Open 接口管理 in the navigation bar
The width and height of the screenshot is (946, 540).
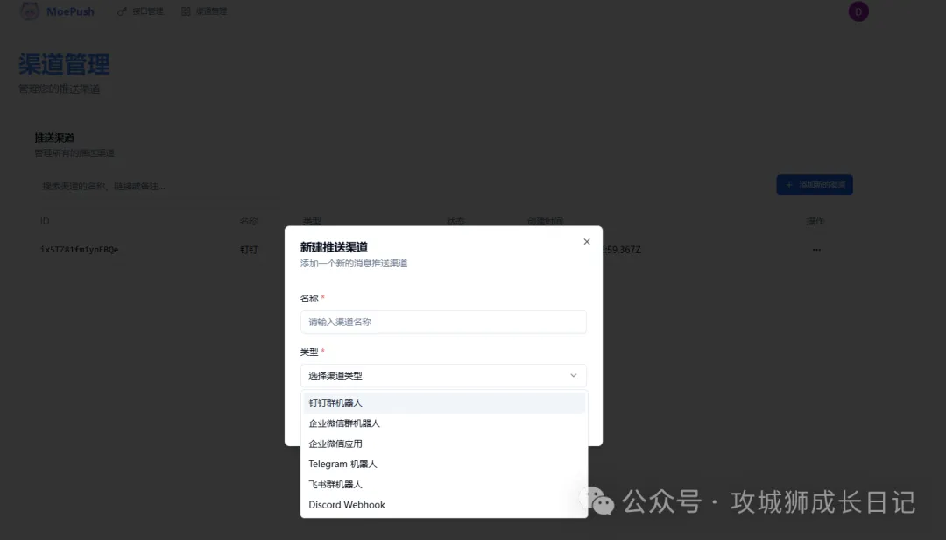147,11
